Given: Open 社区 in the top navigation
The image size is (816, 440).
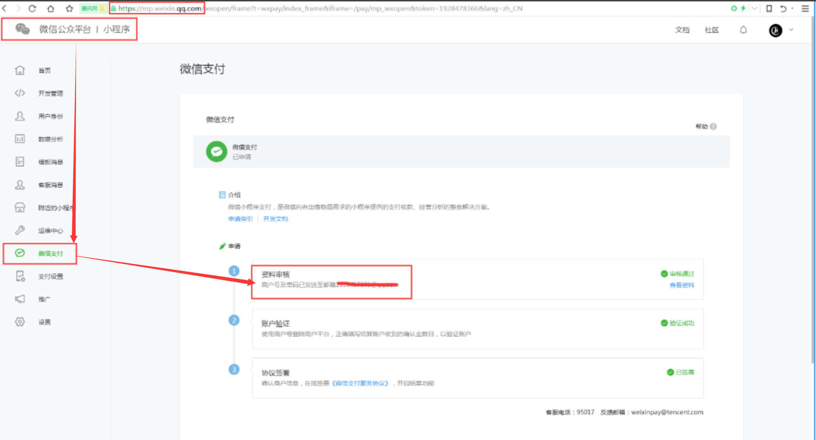Looking at the screenshot, I should (x=712, y=30).
